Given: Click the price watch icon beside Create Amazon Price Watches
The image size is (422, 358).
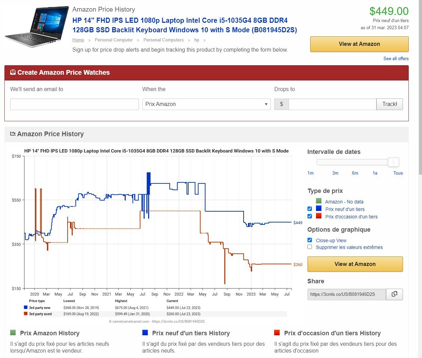Looking at the screenshot, I should 13,72.
